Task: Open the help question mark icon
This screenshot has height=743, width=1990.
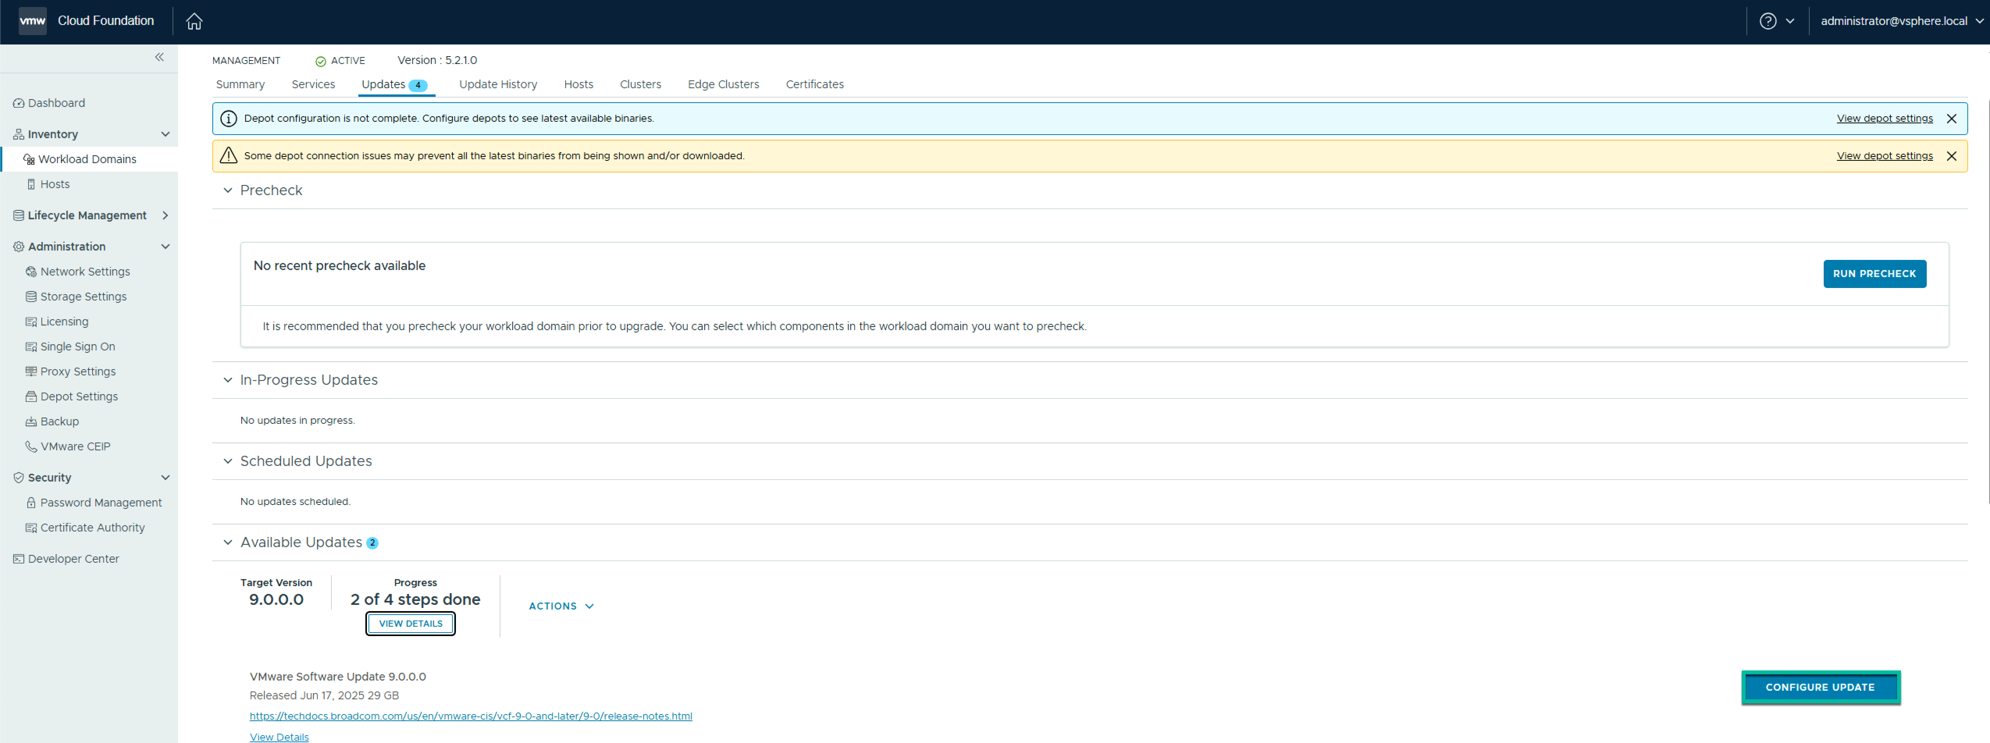Action: click(1768, 21)
